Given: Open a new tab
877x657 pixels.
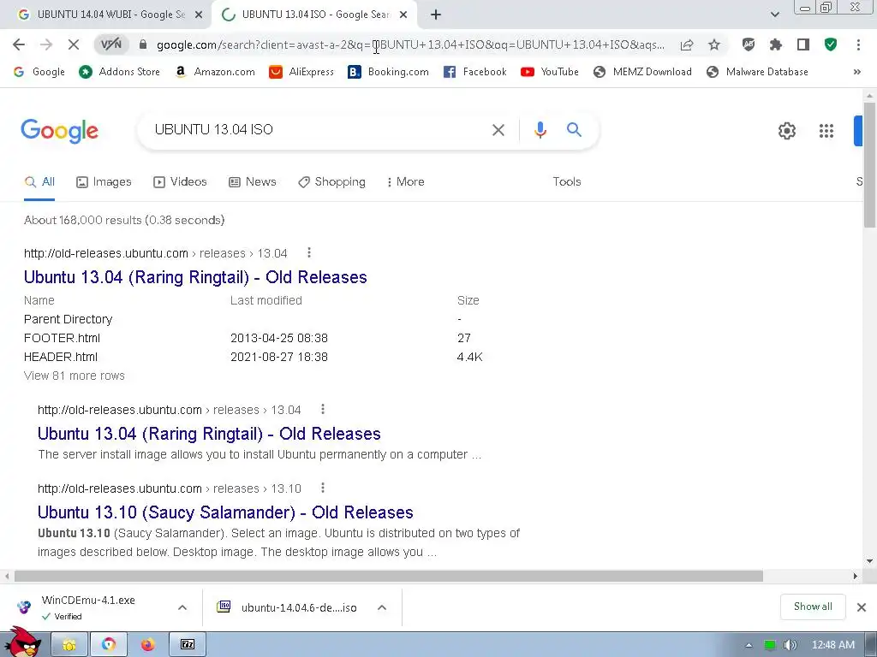Looking at the screenshot, I should [x=436, y=15].
